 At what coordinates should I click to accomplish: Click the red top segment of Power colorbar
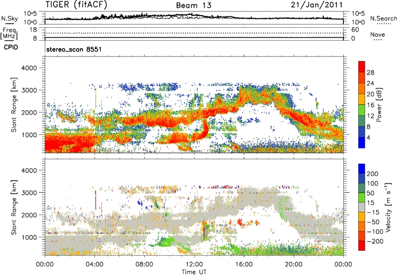pos(362,67)
